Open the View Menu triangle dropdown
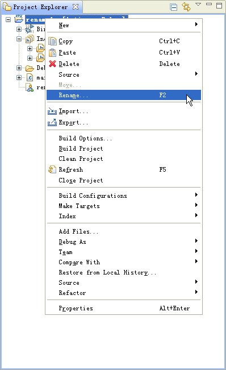The height and width of the screenshot is (370, 226). pyautogui.click(x=198, y=4)
